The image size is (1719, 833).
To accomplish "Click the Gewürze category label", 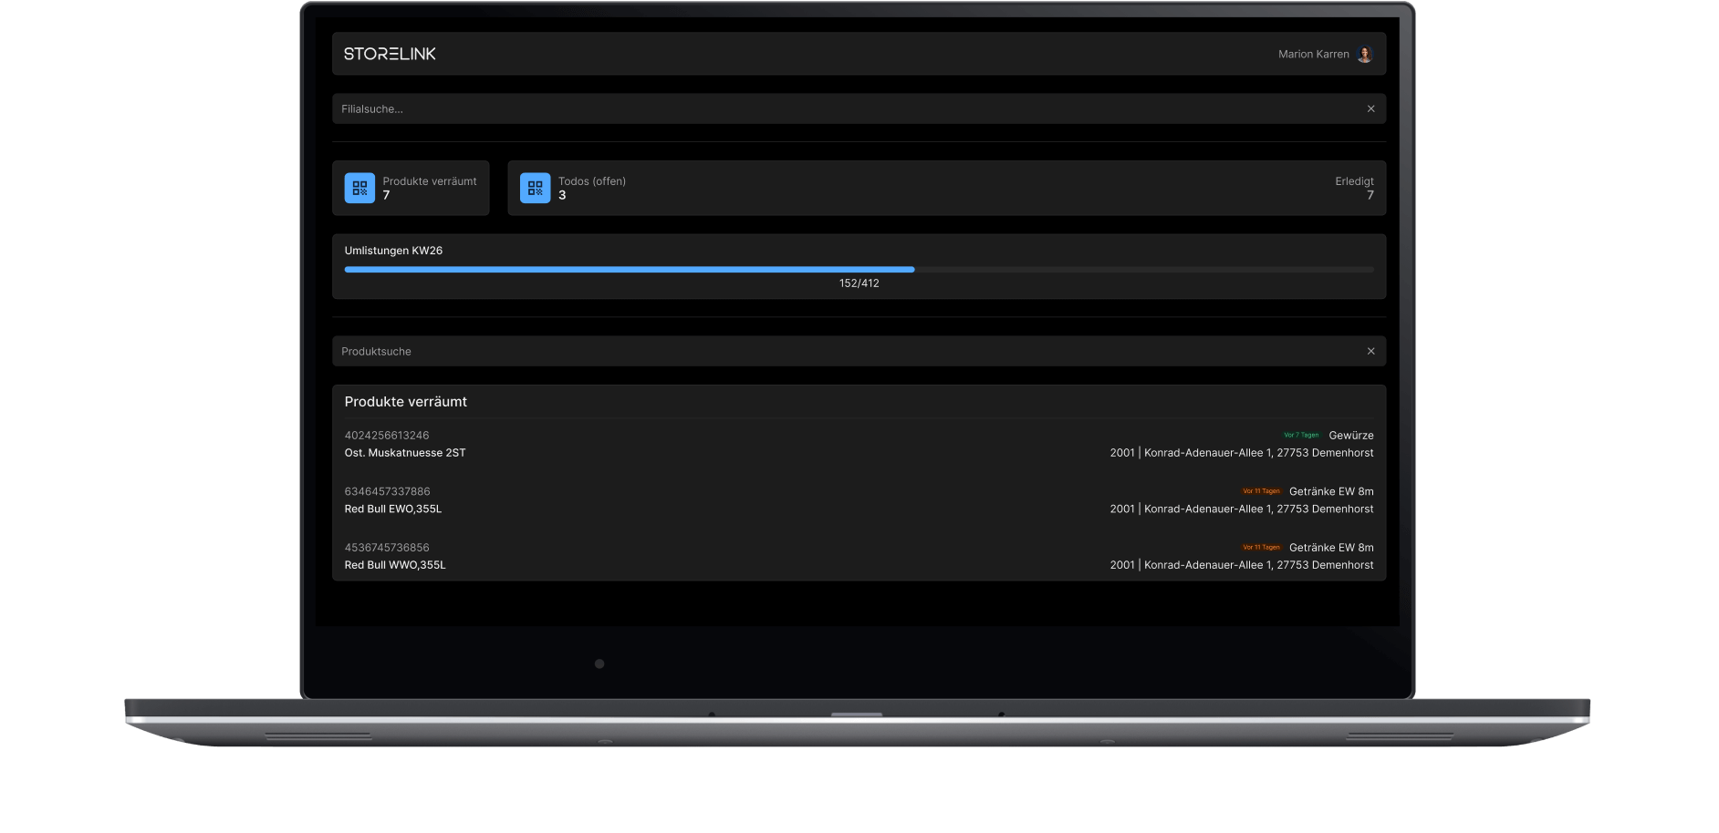I will click(1351, 436).
